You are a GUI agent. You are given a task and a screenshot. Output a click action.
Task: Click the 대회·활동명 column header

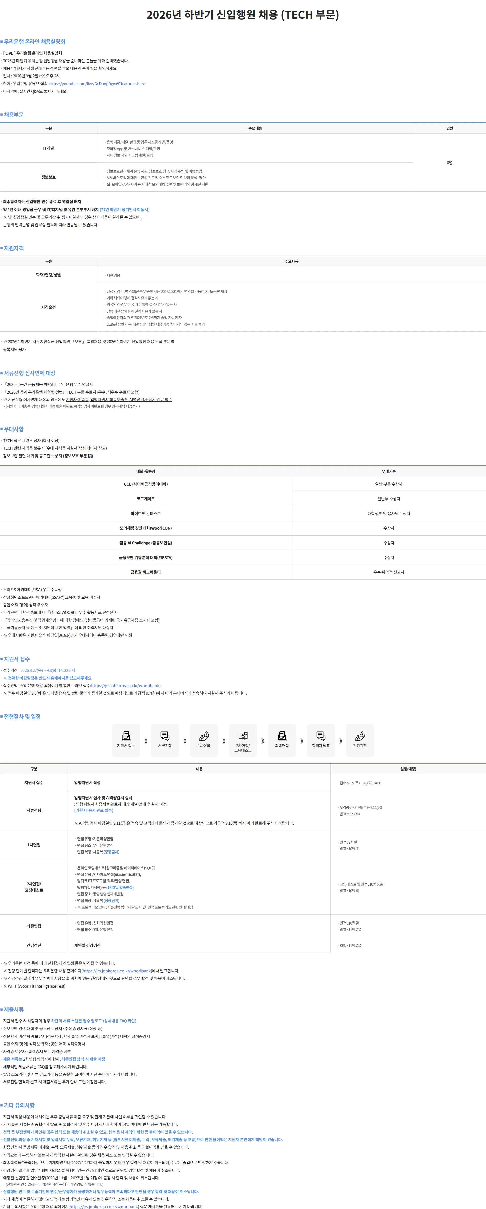point(146,471)
